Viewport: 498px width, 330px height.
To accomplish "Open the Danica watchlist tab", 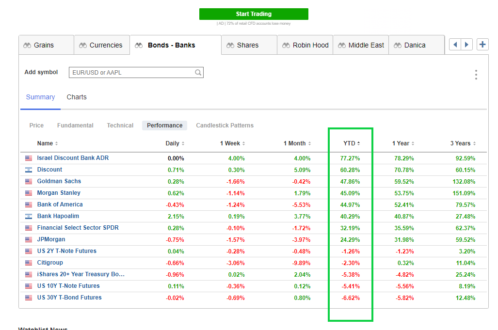I will point(417,45).
